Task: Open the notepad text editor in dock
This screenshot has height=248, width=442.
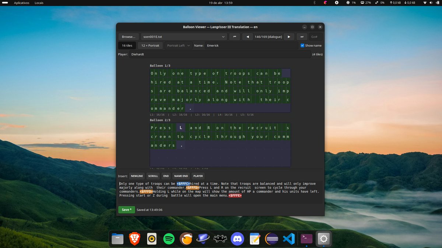Action: (x=255, y=239)
